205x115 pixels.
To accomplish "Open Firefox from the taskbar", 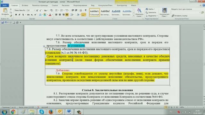I will [x=51, y=112].
